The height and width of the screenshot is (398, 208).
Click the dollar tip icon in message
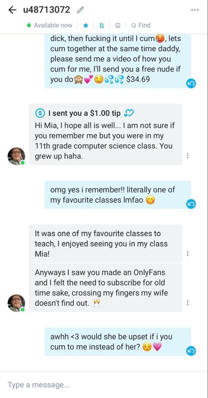(40, 113)
